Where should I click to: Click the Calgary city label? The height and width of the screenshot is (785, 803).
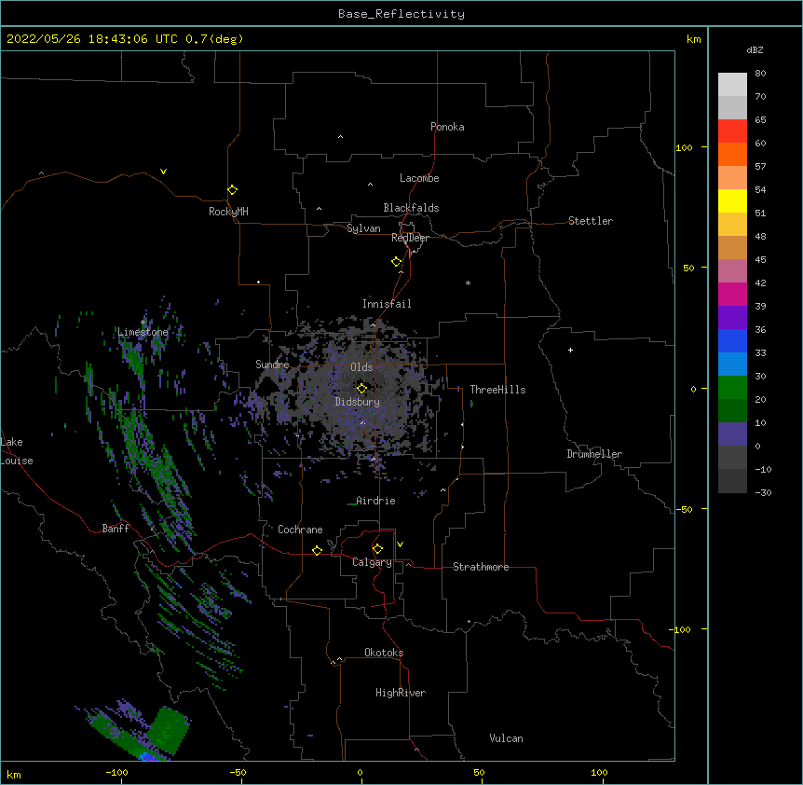pos(372,562)
